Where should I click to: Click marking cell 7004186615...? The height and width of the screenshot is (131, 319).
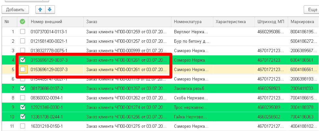304,98
